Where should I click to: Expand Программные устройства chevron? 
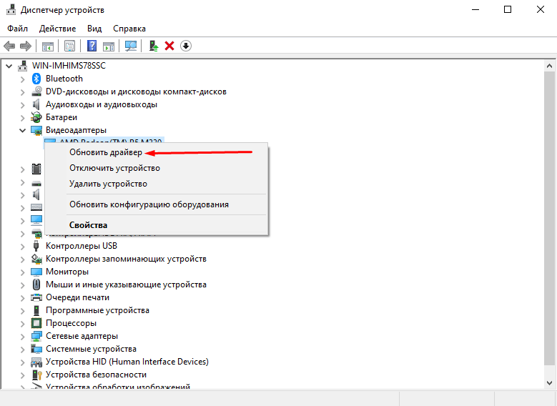22,311
